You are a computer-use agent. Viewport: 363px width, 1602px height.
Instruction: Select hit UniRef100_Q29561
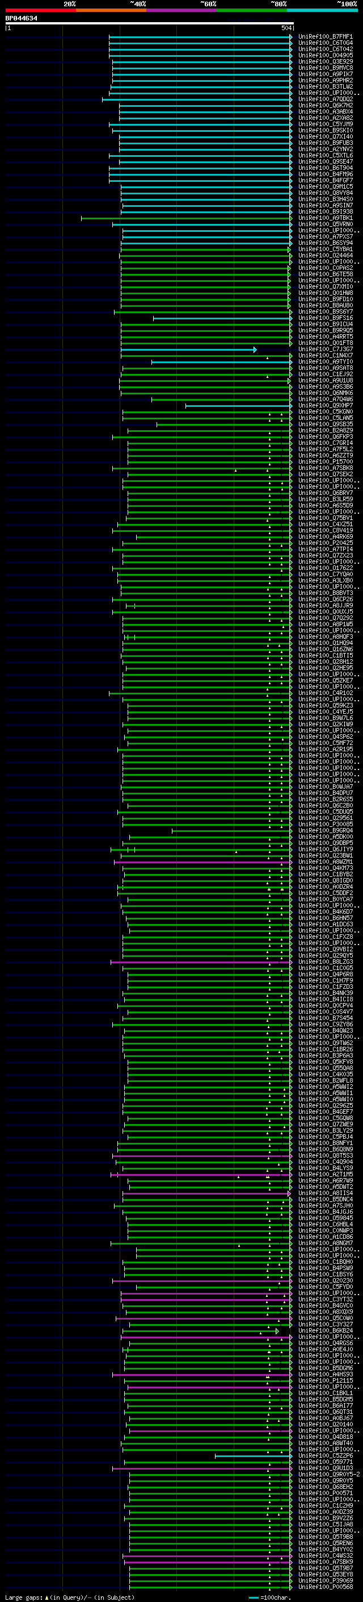(x=325, y=818)
